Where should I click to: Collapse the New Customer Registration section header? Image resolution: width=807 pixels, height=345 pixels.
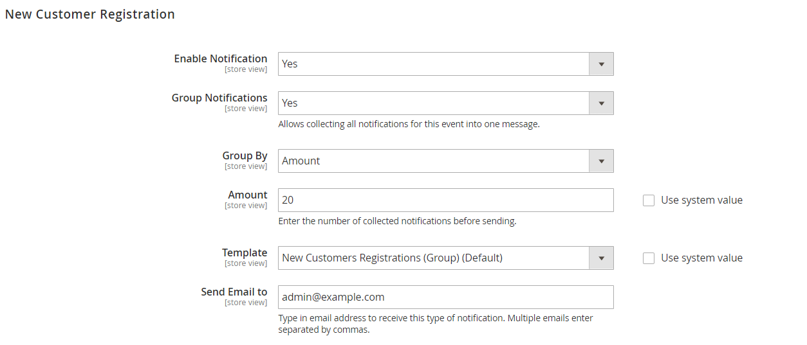click(90, 14)
